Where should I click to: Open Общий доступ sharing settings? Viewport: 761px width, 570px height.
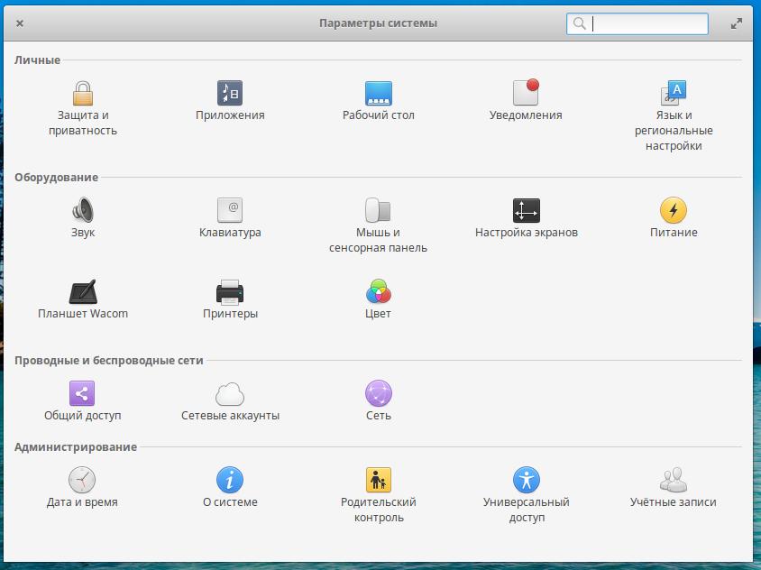click(x=83, y=394)
